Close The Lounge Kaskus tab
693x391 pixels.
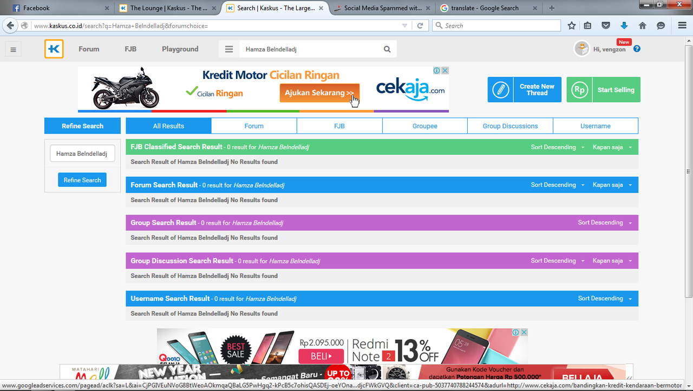click(x=214, y=8)
